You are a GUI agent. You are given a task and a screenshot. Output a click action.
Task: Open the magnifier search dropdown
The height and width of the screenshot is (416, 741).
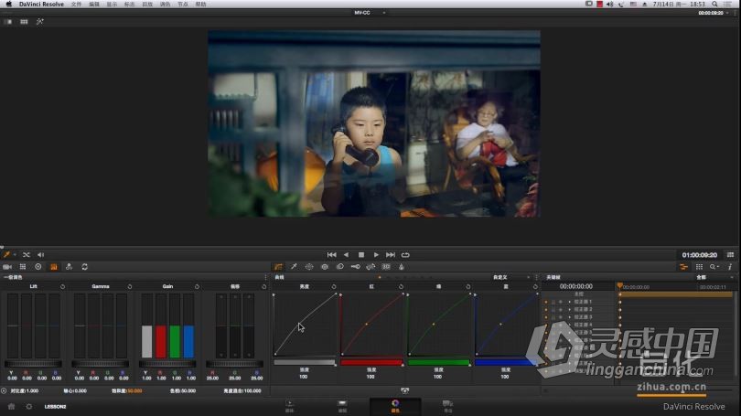tap(714, 267)
